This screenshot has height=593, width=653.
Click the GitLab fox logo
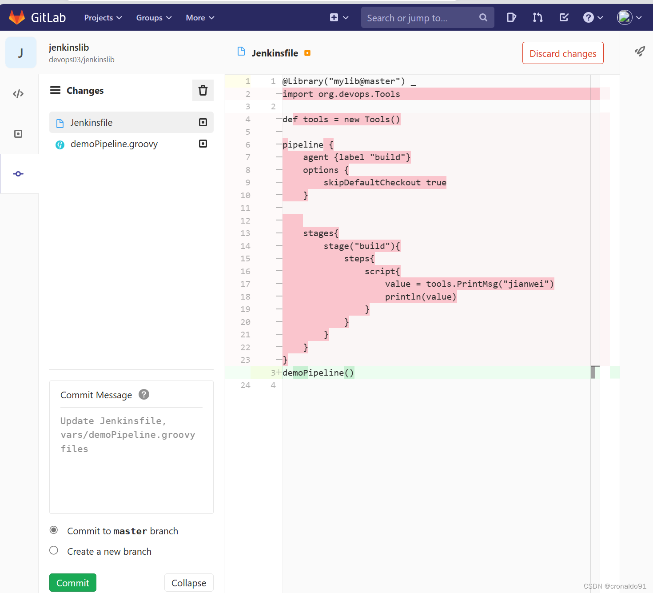click(17, 17)
